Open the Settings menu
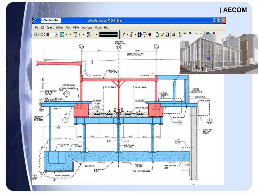Screen dimensions: 258x193 (x=60, y=28)
